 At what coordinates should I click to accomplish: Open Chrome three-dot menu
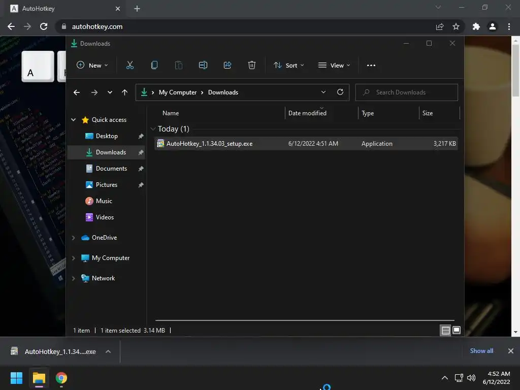(x=509, y=26)
